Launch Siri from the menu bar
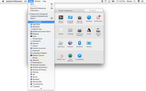146x91 pixels. point(139,1)
